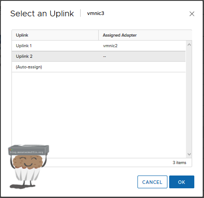Click the Select an Uplink title text
204x198 pixels.
pyautogui.click(x=42, y=14)
